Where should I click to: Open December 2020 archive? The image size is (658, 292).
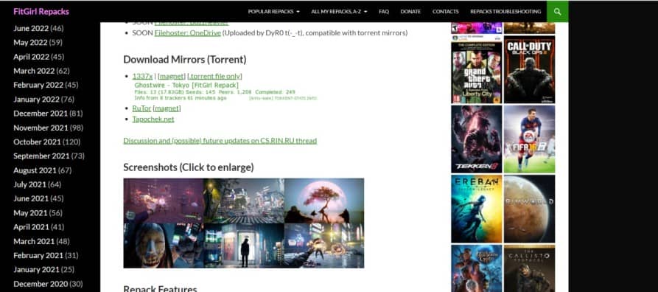(41, 284)
